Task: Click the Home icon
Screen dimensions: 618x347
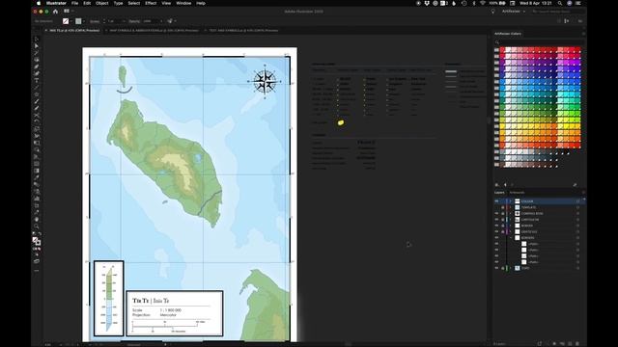Action: 55,12
